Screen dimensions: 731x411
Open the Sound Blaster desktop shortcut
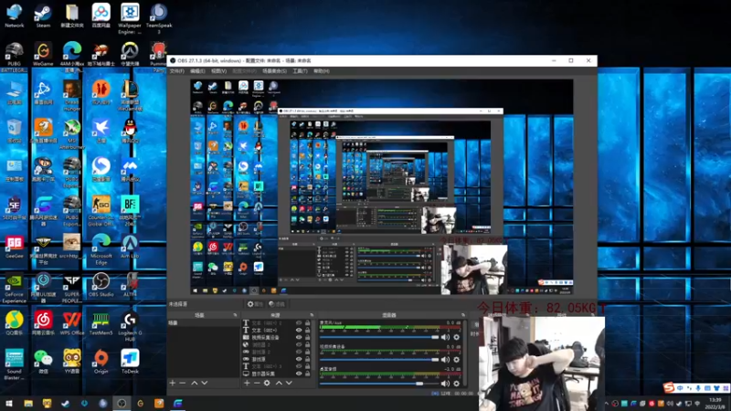(14, 364)
